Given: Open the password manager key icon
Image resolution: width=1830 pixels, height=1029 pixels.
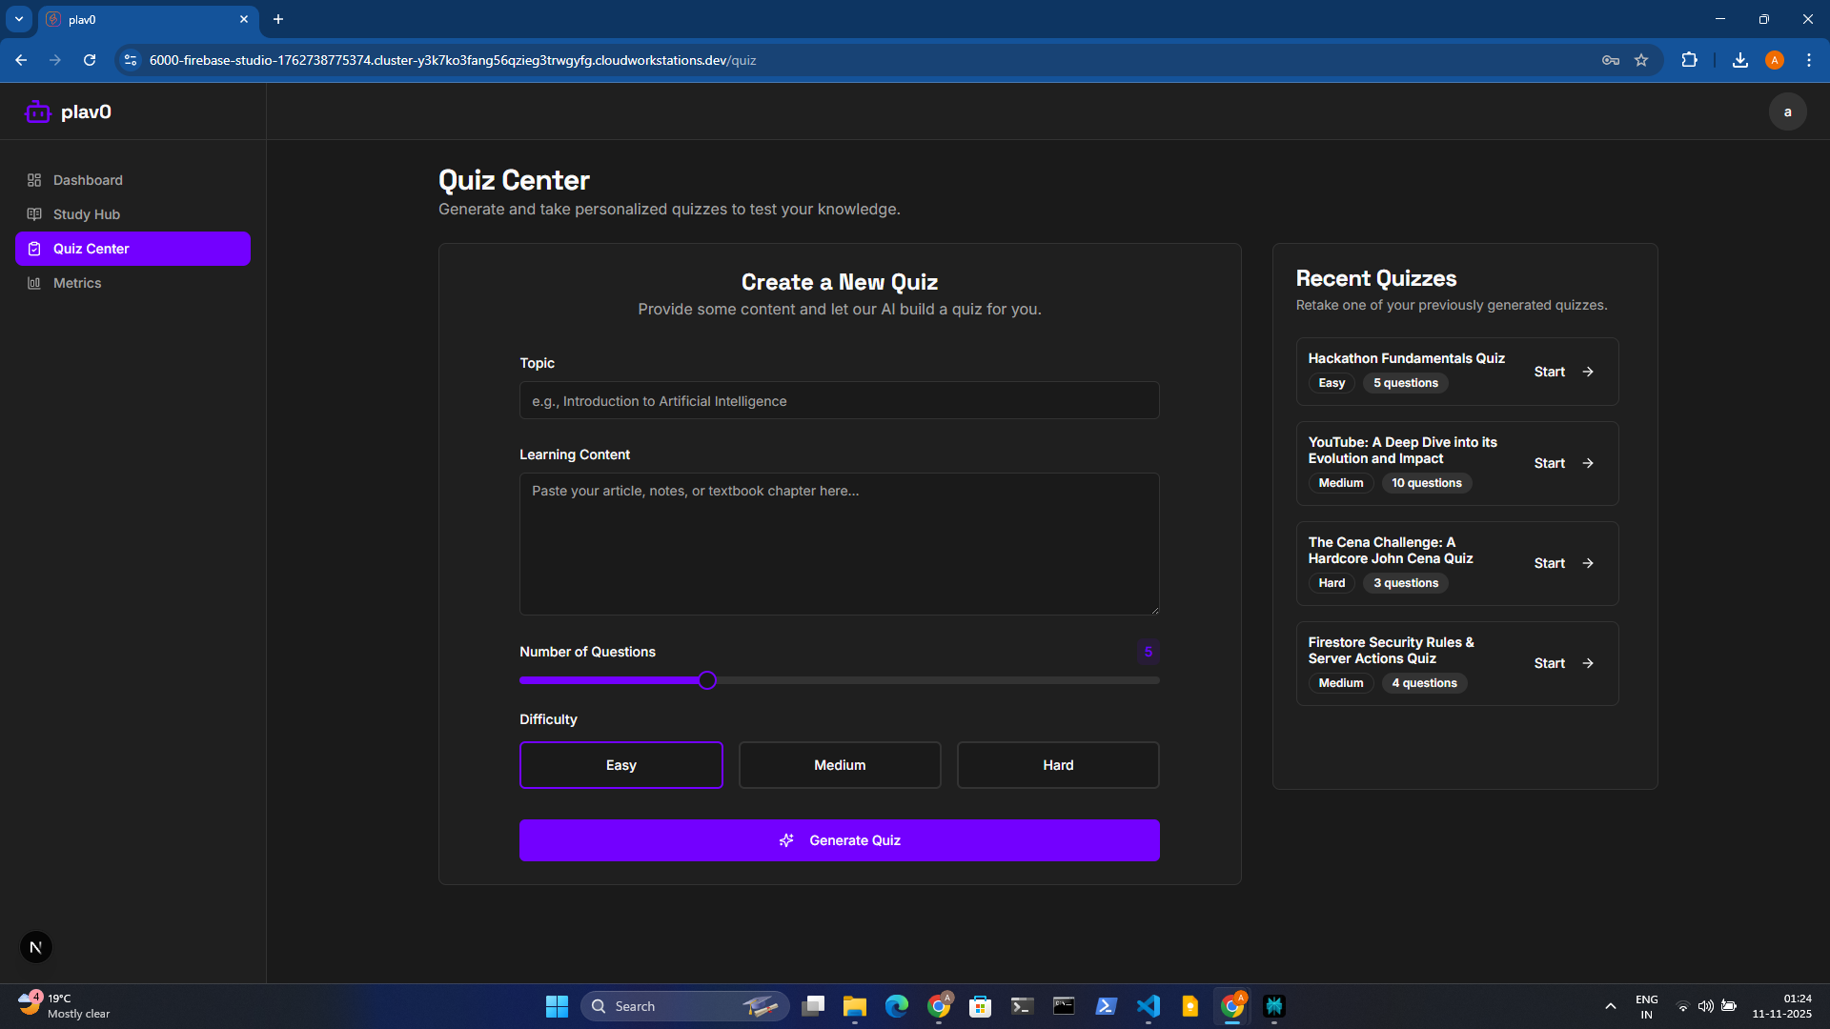Looking at the screenshot, I should pyautogui.click(x=1611, y=60).
